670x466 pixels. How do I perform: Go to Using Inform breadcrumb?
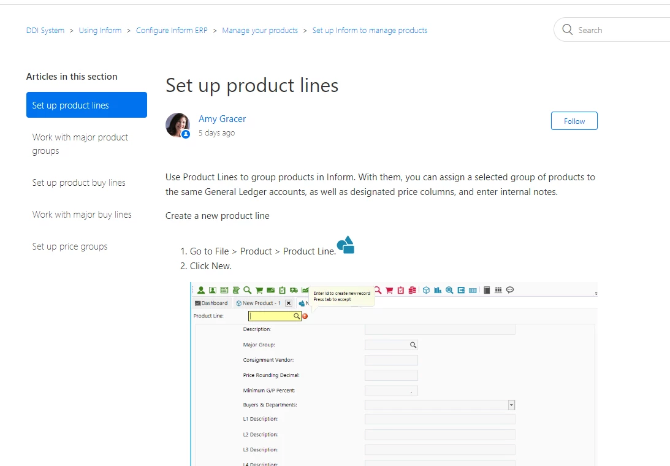click(100, 31)
